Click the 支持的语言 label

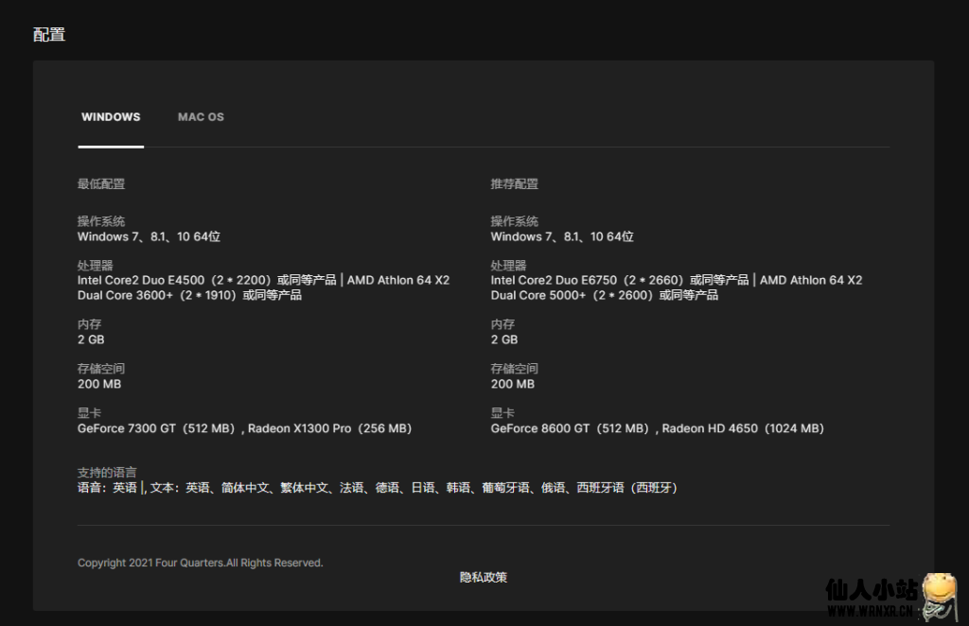[107, 472]
